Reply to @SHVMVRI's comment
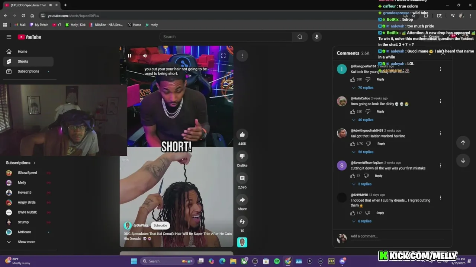This screenshot has height=267, width=476. (x=380, y=213)
